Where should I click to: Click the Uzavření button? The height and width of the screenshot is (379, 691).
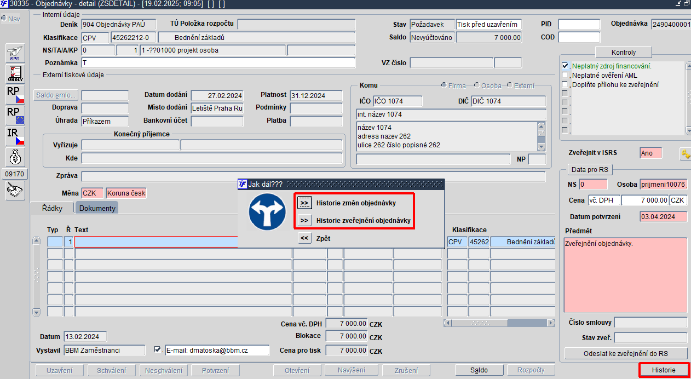[x=59, y=370]
